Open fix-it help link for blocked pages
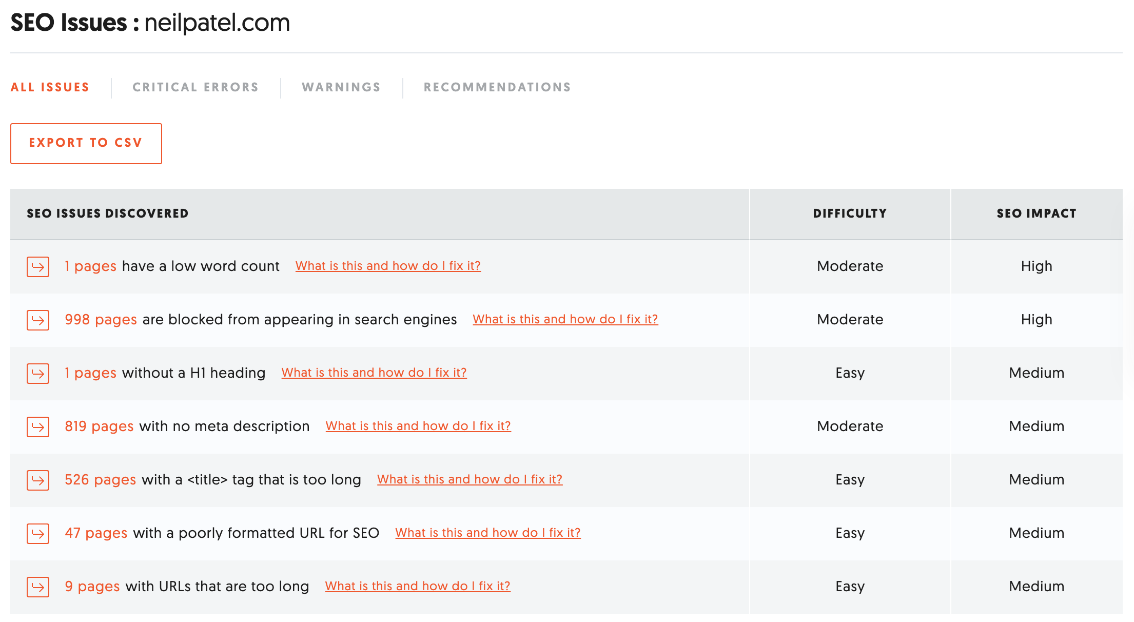The height and width of the screenshot is (622, 1134). click(x=565, y=319)
